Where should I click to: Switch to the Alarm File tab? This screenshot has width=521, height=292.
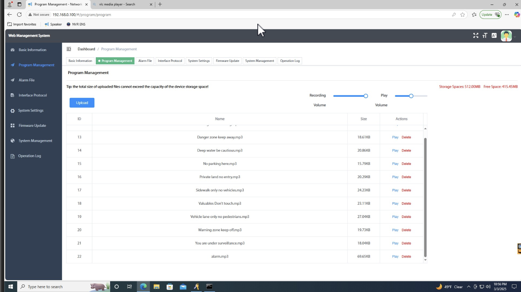point(145,61)
